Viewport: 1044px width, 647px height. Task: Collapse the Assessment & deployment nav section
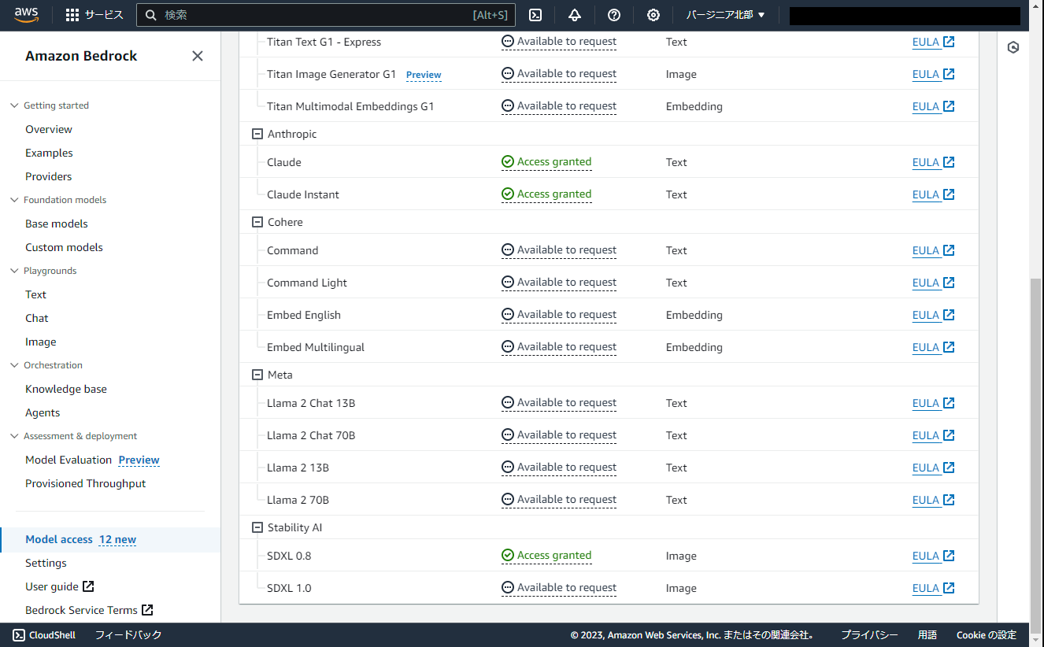click(x=14, y=436)
